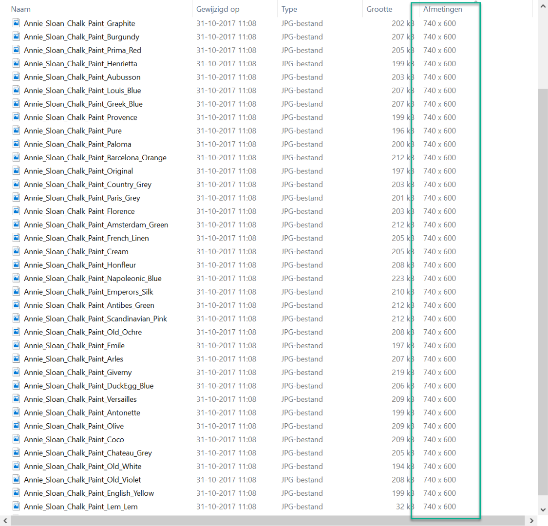Click file icon next to Scandinavian_Pink
The width and height of the screenshot is (548, 526).
click(x=16, y=319)
